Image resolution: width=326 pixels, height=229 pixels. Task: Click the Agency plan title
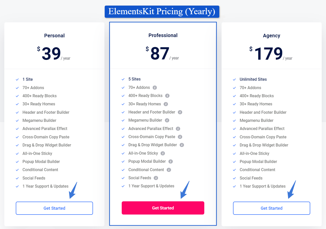click(272, 36)
